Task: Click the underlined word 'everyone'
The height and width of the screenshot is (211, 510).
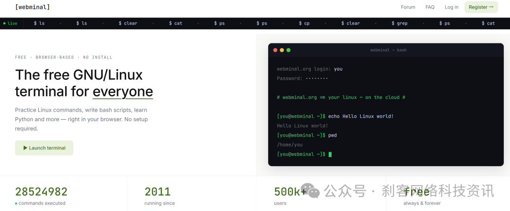Action: (x=123, y=92)
